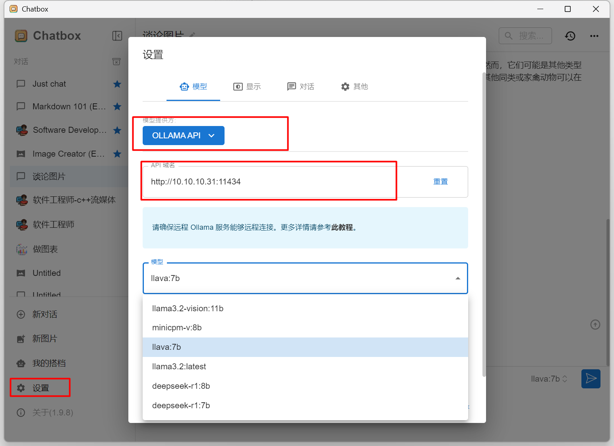
Task: Toggle the star on Image Creator
Action: pyautogui.click(x=117, y=154)
